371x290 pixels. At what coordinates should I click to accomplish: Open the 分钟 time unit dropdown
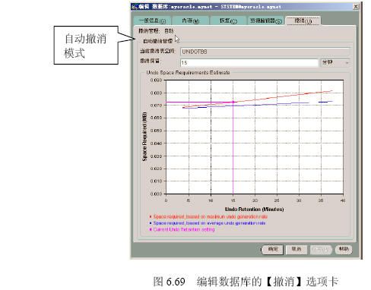coord(335,62)
